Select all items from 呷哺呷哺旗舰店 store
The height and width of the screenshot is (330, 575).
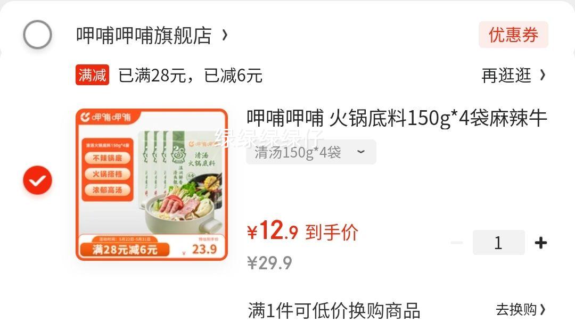click(37, 35)
